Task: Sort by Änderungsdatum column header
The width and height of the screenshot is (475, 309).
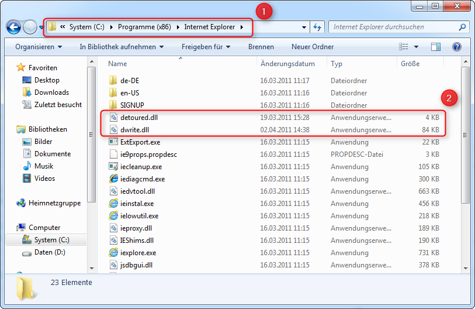Action: tap(287, 64)
